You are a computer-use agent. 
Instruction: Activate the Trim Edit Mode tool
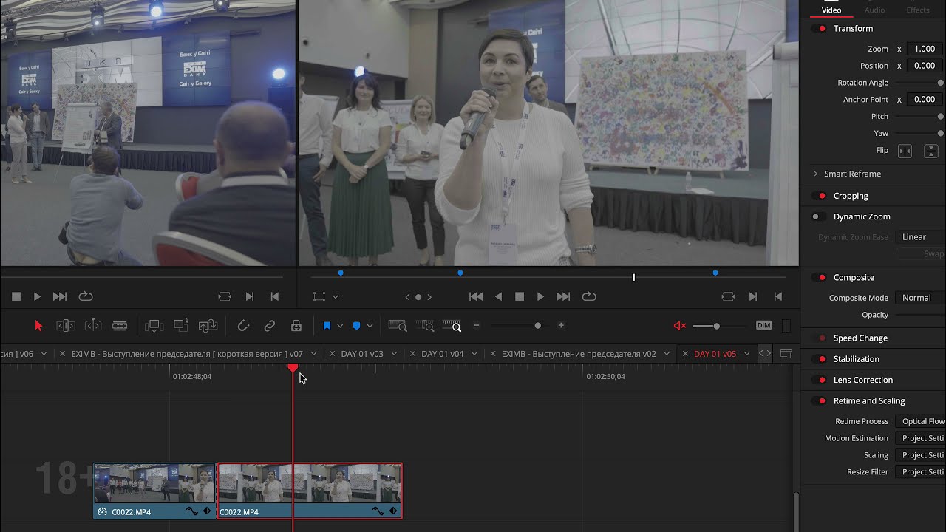coord(66,326)
